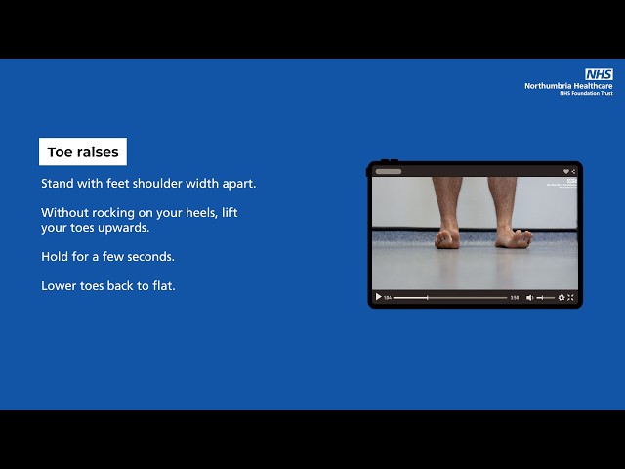Click the play button in the video player
Viewport: 625px width, 469px height.
coord(378,297)
